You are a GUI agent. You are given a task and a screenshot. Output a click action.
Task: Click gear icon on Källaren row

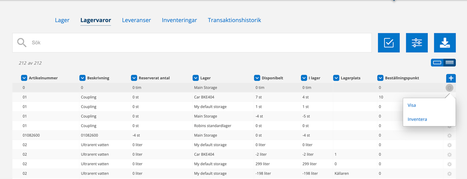pyautogui.click(x=449, y=174)
